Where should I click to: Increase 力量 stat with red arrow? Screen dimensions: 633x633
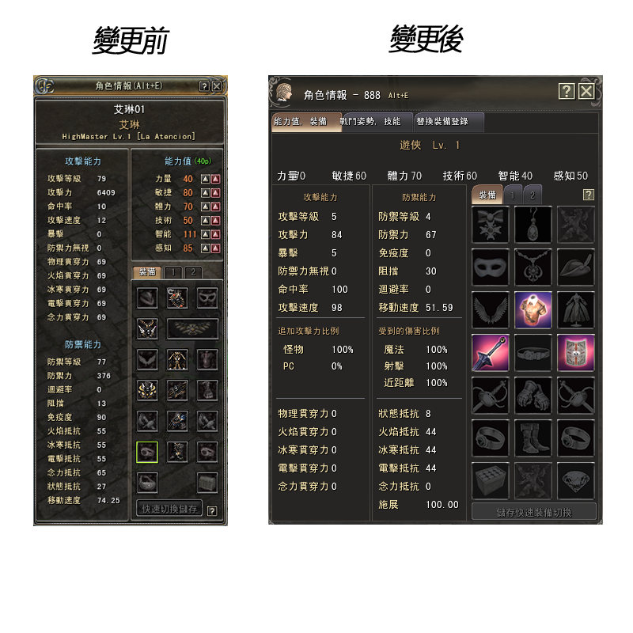pyautogui.click(x=216, y=179)
